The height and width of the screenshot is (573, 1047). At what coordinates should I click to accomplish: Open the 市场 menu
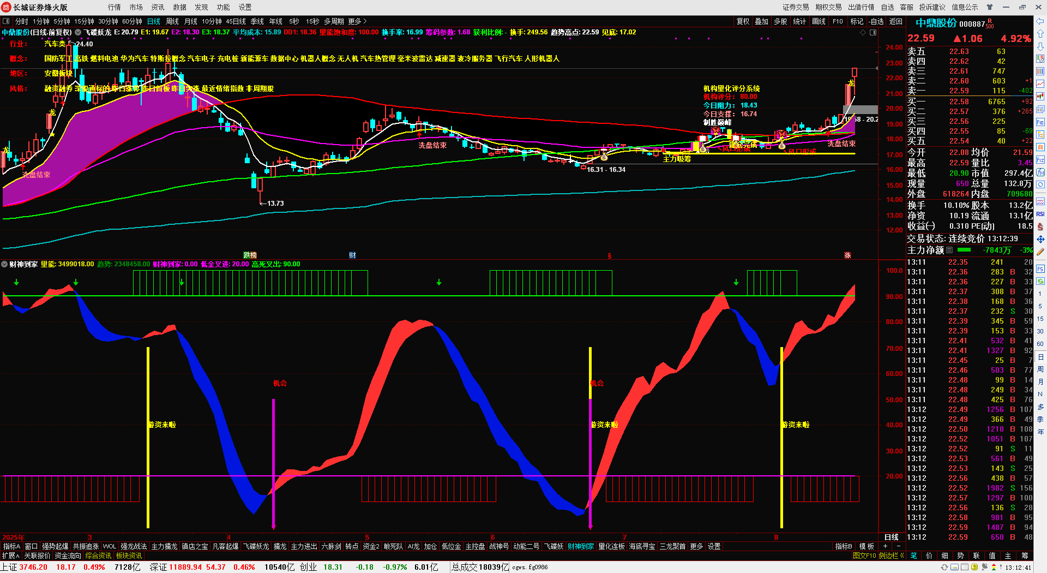click(x=136, y=7)
